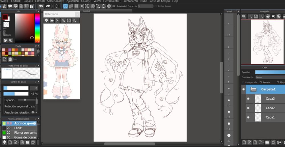Click the rainbow hue bar in Color panel
Image resolution: width=285 pixels, height=147 pixels.
pyautogui.click(x=37, y=28)
